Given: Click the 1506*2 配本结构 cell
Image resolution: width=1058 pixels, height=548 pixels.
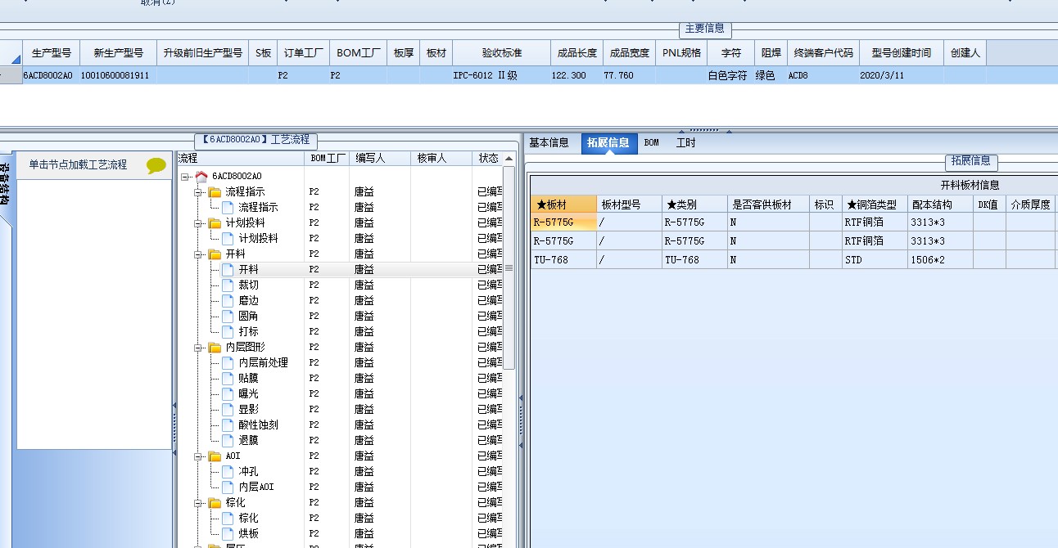Looking at the screenshot, I should 940,259.
